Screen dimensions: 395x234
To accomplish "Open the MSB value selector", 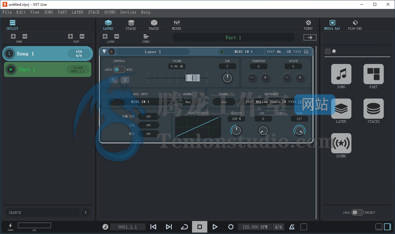I will pyautogui.click(x=148, y=134).
